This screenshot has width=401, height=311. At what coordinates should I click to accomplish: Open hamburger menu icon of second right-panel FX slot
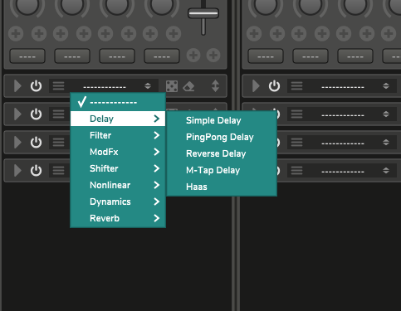click(x=296, y=114)
